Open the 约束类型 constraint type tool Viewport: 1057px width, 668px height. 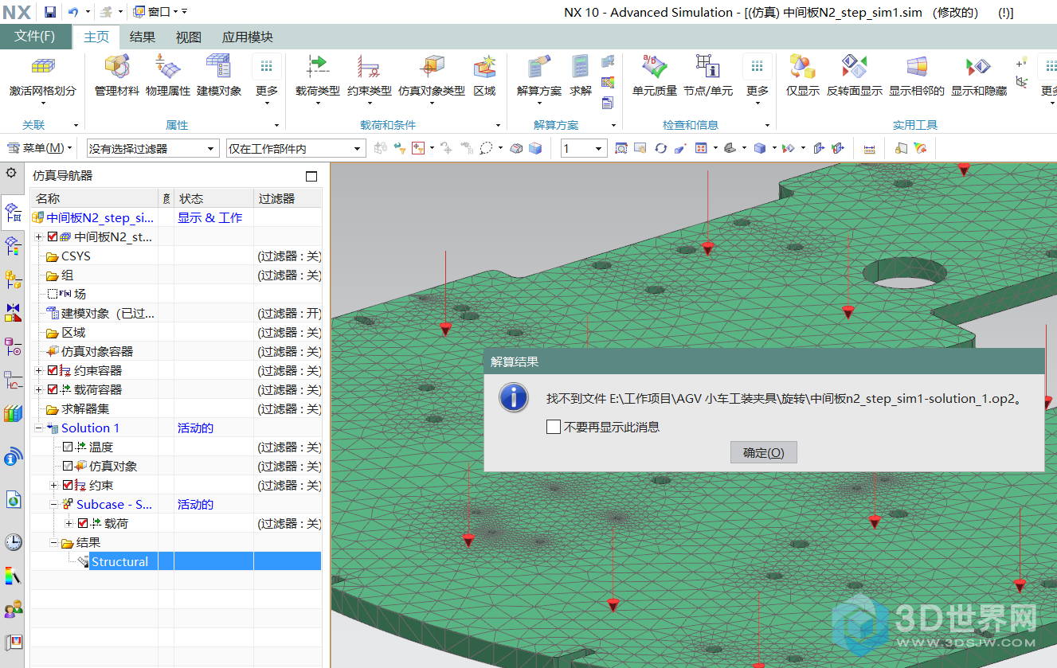pyautogui.click(x=369, y=68)
